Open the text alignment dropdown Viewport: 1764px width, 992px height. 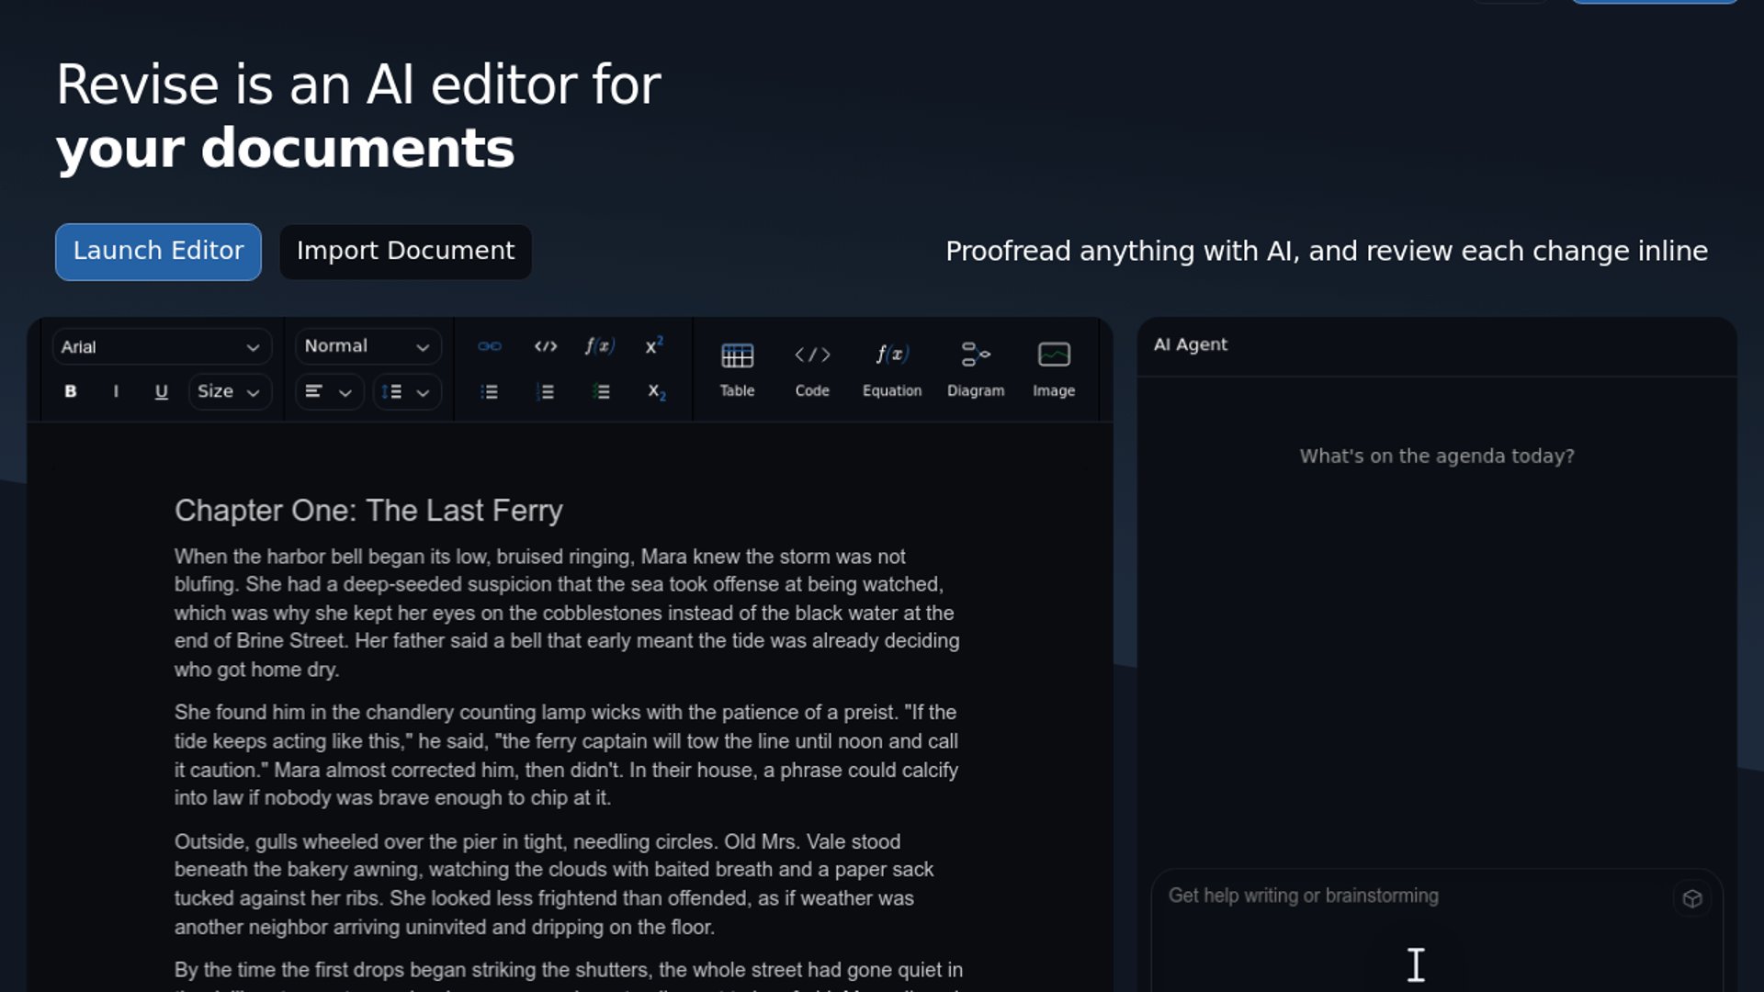(x=328, y=392)
